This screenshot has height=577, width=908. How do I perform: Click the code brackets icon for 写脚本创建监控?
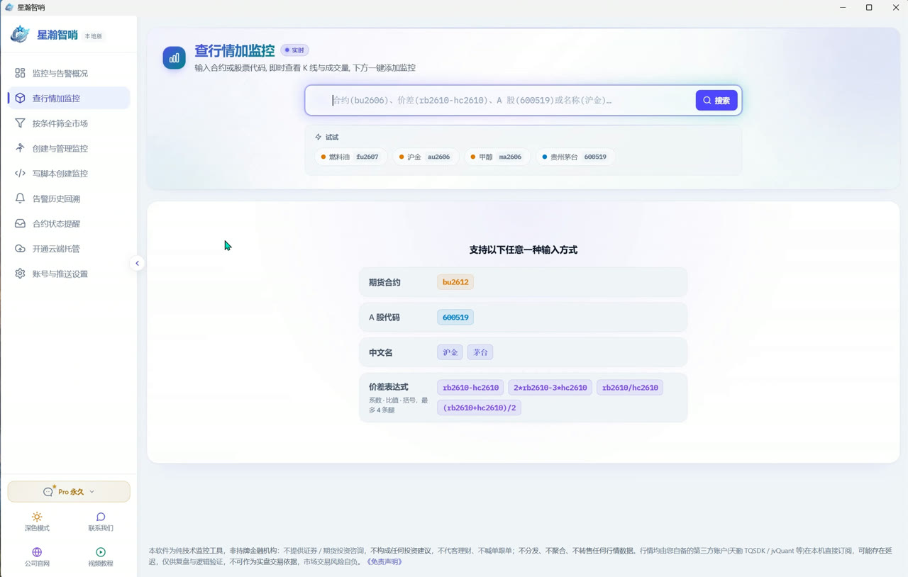20,173
